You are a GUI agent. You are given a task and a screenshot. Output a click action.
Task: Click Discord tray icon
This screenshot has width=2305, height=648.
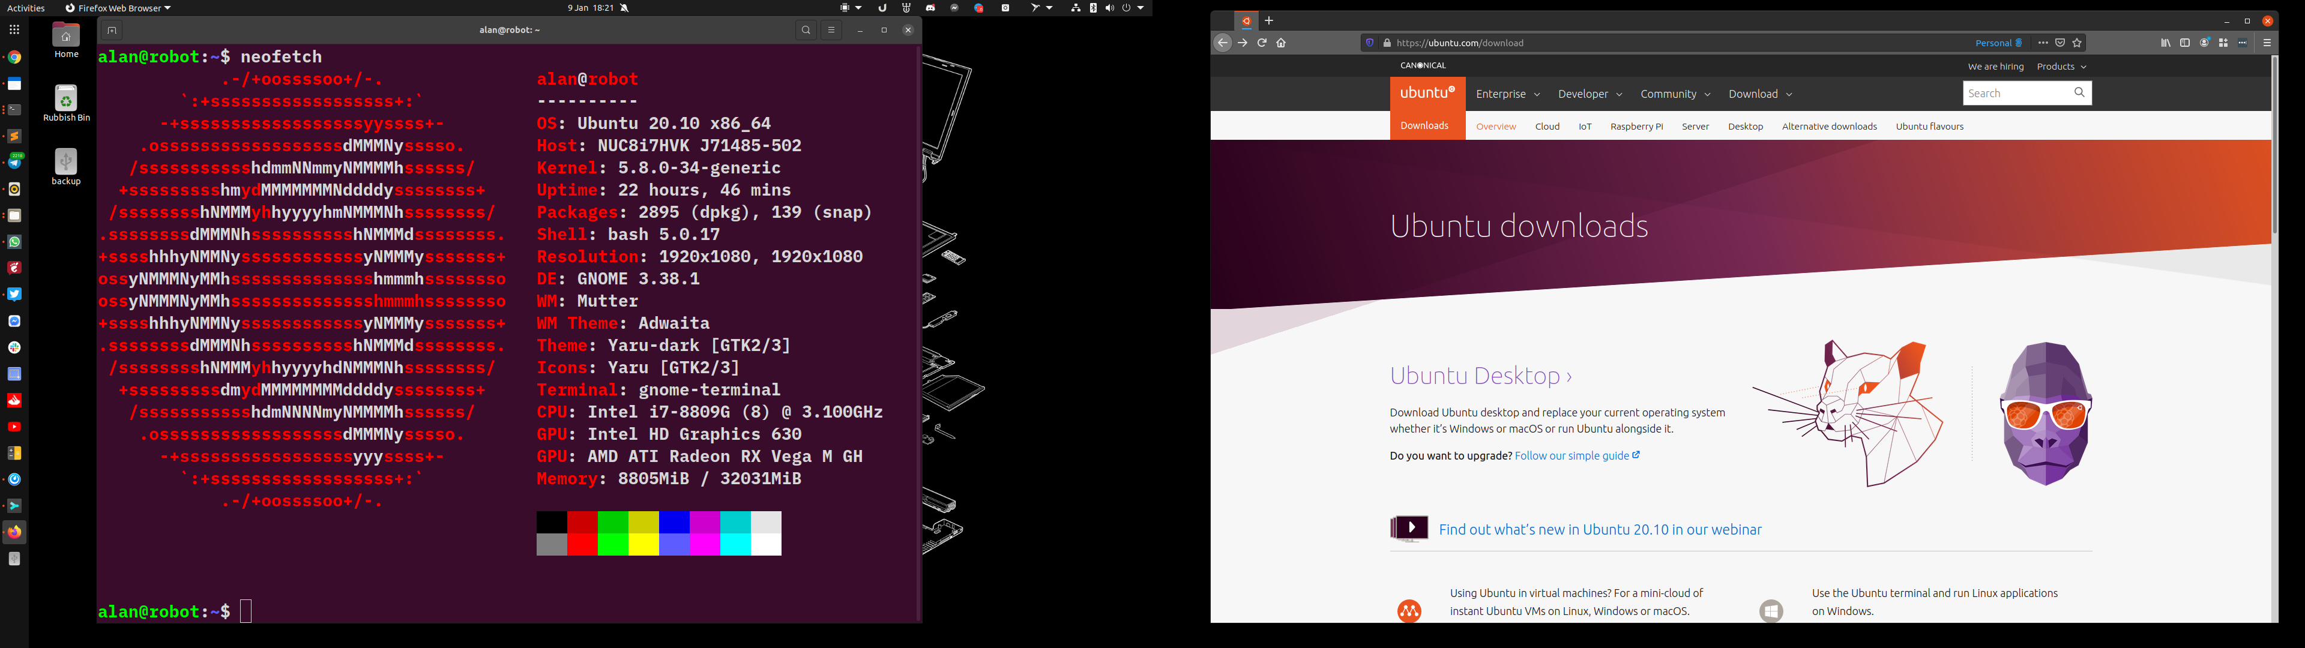930,8
